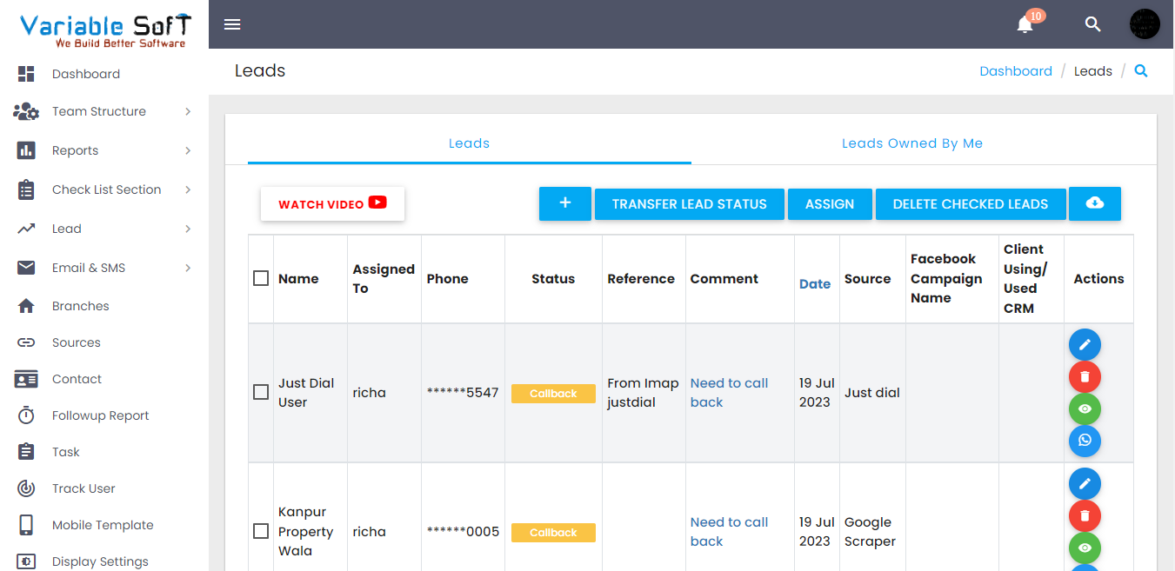Check the Kanpur Property Wala row checkbox
The width and height of the screenshot is (1175, 571).
click(x=261, y=531)
